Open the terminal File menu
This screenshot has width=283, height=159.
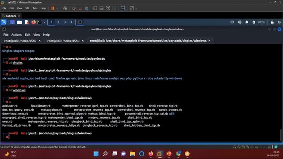point(6,34)
